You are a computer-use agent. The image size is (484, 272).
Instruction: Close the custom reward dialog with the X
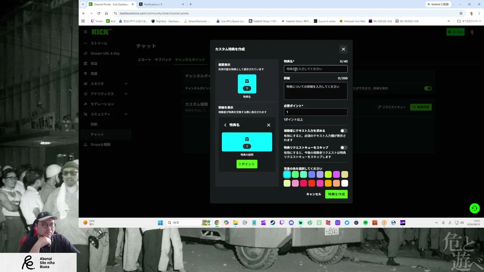click(343, 49)
